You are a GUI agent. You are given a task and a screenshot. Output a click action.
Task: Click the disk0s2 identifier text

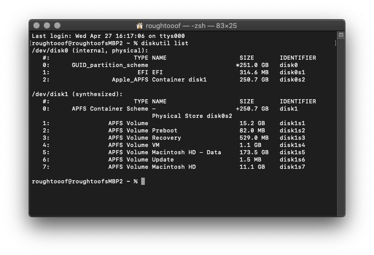point(292,79)
